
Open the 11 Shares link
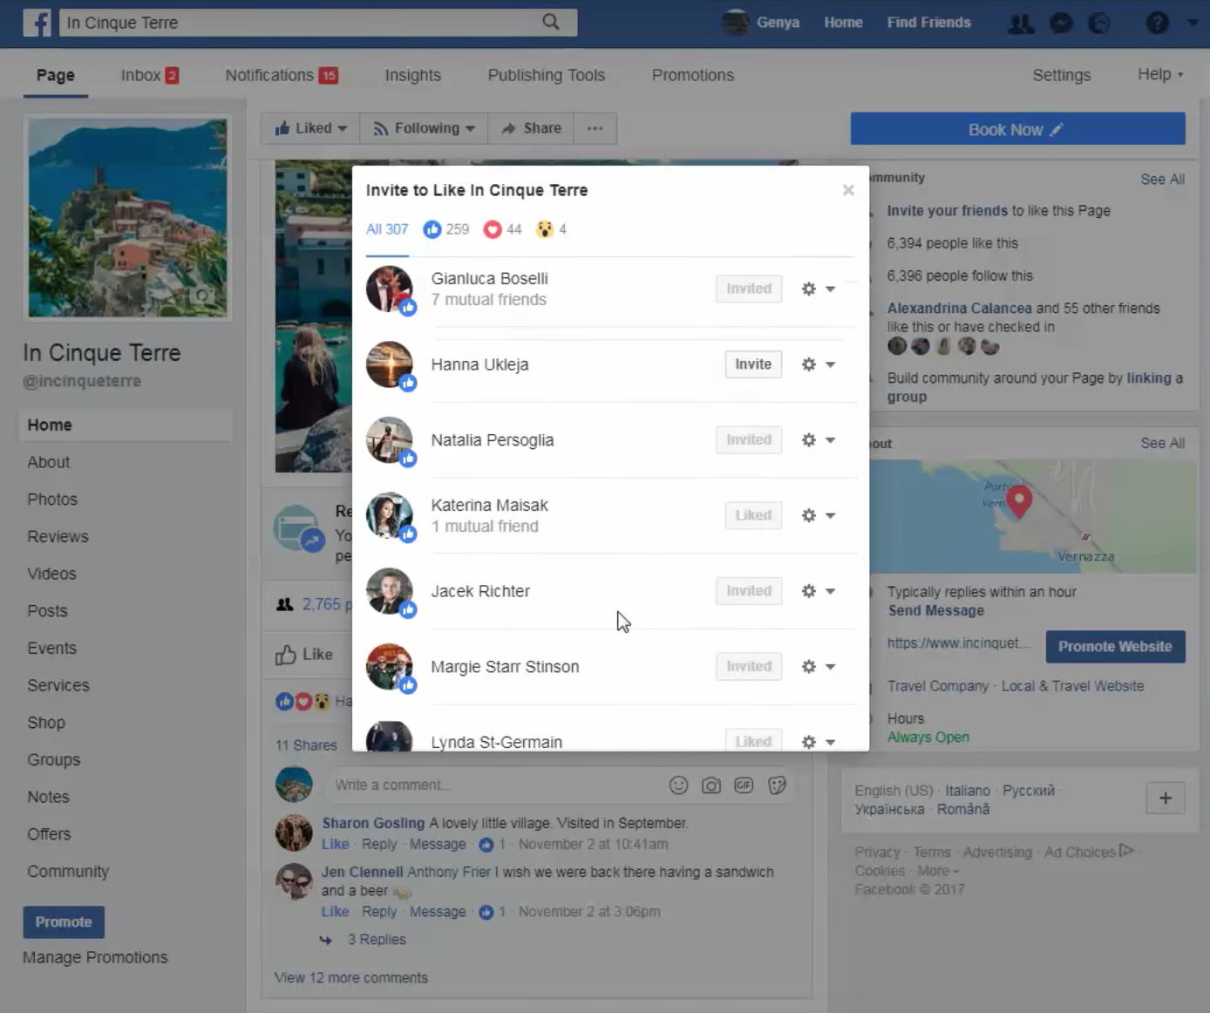coord(306,745)
